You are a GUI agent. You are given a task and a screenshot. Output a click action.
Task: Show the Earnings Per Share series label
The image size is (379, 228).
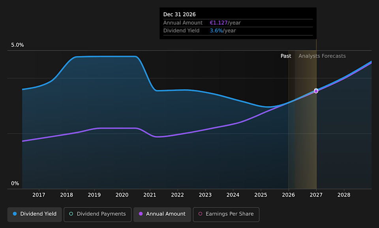coord(229,214)
